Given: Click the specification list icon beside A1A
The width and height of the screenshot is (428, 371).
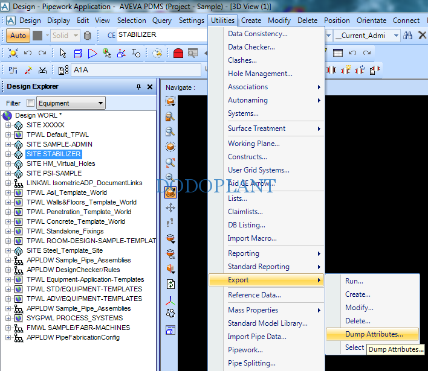Looking at the screenshot, I should coord(63,70).
